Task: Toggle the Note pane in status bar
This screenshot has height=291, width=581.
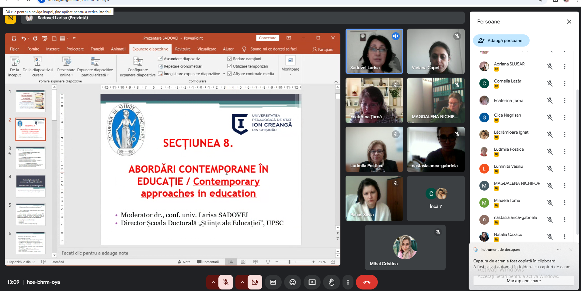Action: pyautogui.click(x=184, y=262)
